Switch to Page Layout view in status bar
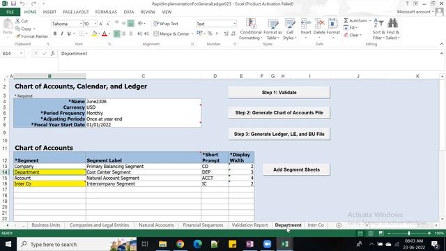This screenshot has height=251, width=446. [x=371, y=234]
